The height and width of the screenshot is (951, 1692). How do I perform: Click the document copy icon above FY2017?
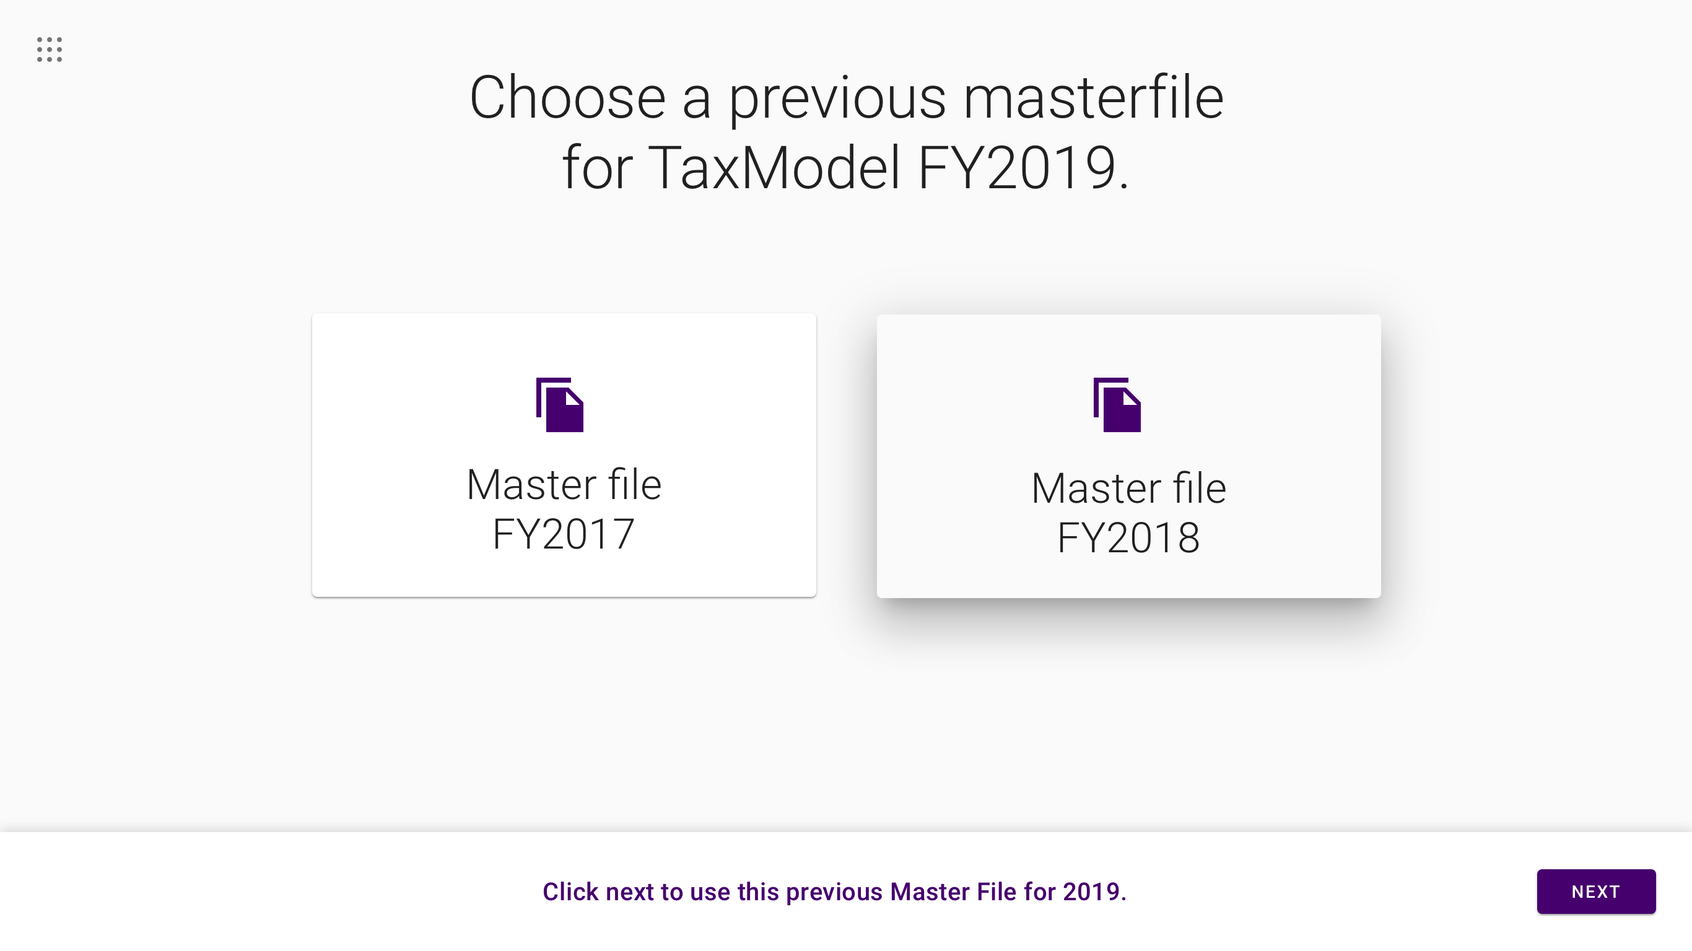coord(560,404)
